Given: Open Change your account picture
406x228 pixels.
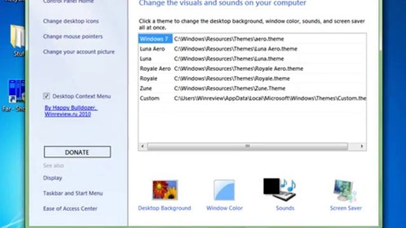Looking at the screenshot, I should coord(79,52).
